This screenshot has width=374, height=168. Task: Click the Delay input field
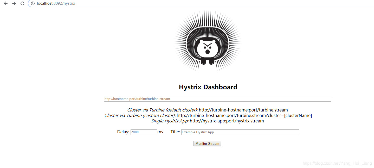tap(144, 132)
